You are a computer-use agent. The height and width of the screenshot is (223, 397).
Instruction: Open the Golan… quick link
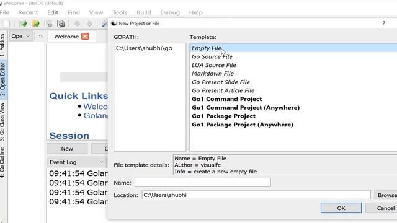96,116
